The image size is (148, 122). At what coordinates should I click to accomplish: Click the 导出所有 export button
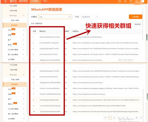click(138, 24)
